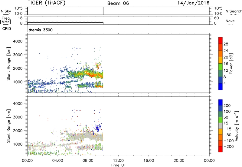Click the velocity panel 'Slant Range [km]' label
This screenshot has height=167, width=242.
point(8,126)
